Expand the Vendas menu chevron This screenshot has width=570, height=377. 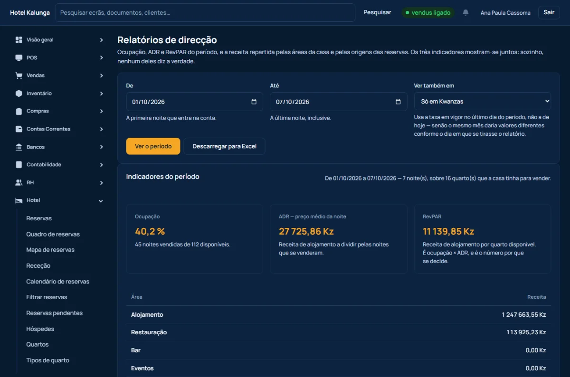pos(101,75)
